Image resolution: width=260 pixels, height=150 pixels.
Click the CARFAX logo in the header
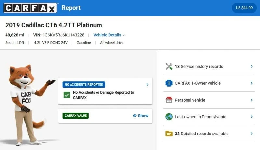click(x=30, y=8)
